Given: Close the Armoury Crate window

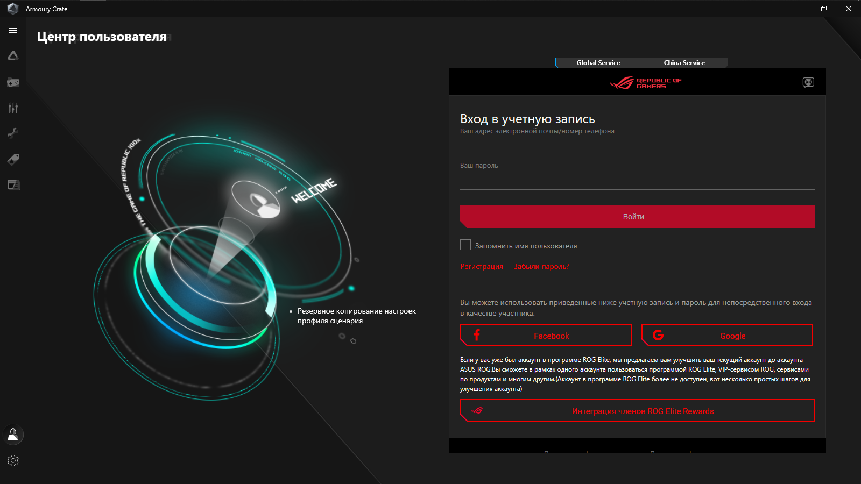Looking at the screenshot, I should pyautogui.click(x=849, y=9).
